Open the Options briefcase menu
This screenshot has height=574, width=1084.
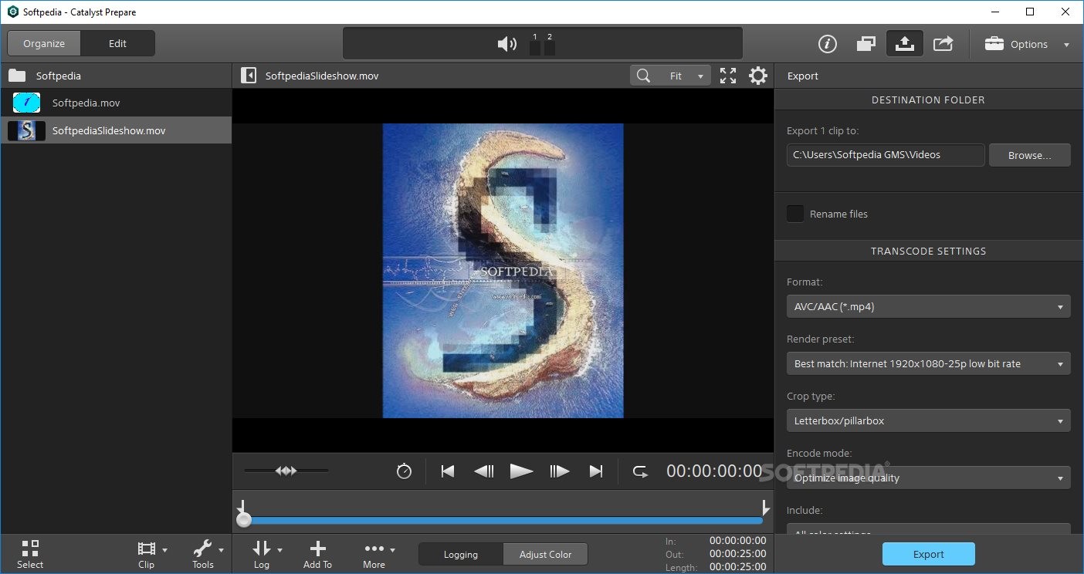[1028, 44]
